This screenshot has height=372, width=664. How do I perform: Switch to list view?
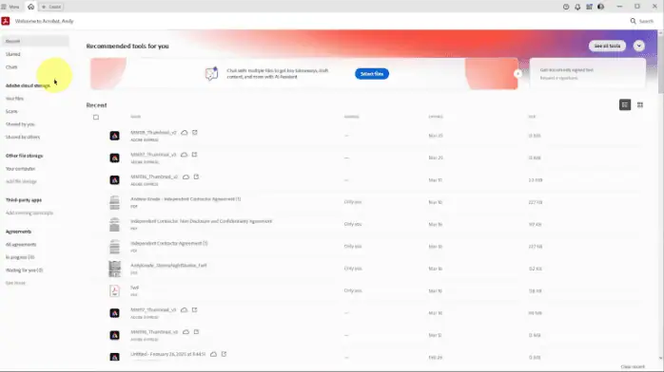(625, 104)
